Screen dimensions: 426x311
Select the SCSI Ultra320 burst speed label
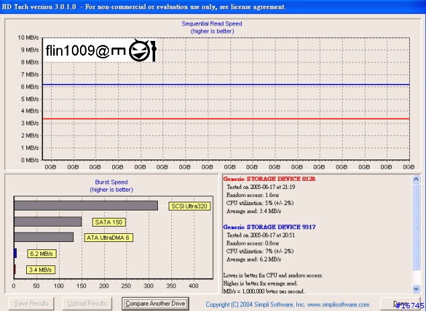[189, 206]
